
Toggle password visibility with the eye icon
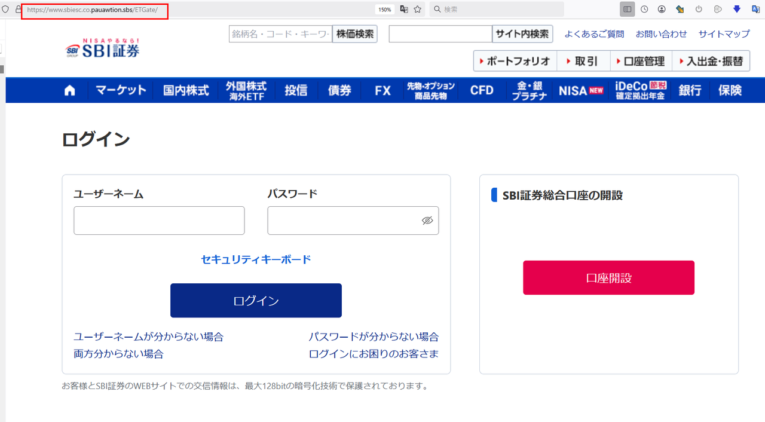pos(427,221)
